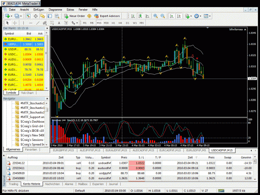Screen dimensions: 260x195
Task: Select the cursor arrow tool
Action: click(x=7, y=23)
